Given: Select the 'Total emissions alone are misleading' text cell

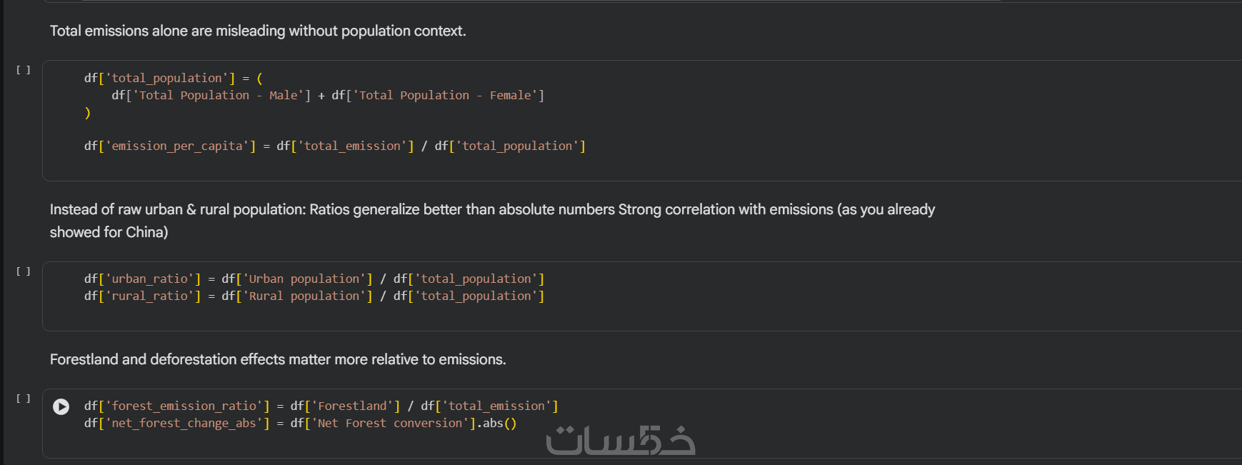Looking at the screenshot, I should 257,31.
